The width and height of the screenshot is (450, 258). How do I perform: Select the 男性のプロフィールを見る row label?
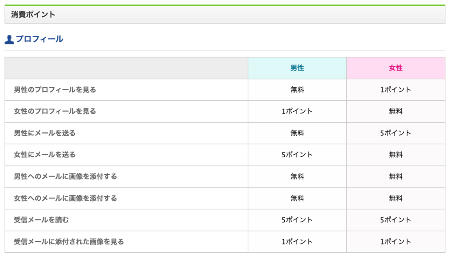[x=55, y=90]
